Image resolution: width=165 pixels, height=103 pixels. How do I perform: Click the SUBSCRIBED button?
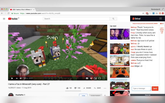95,95
